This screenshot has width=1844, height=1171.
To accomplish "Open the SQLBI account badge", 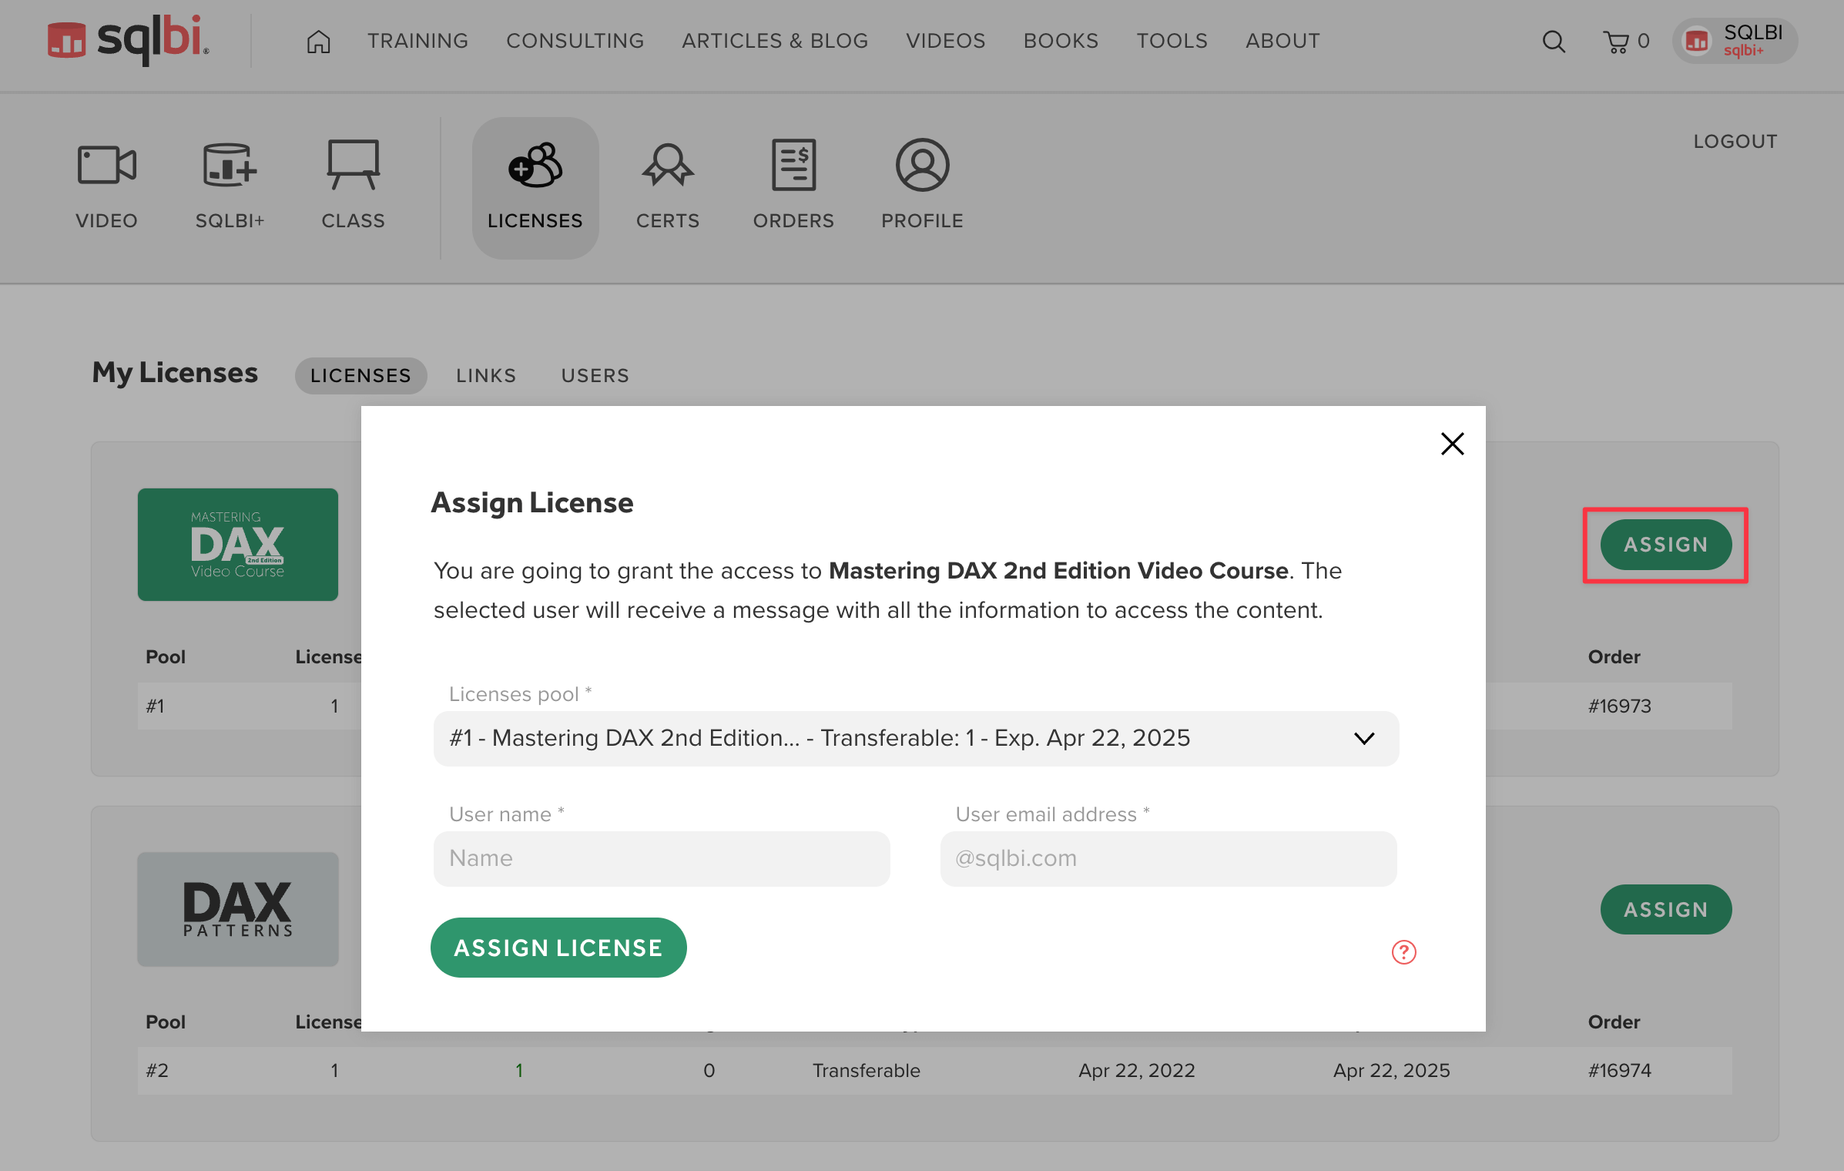I will (x=1735, y=41).
